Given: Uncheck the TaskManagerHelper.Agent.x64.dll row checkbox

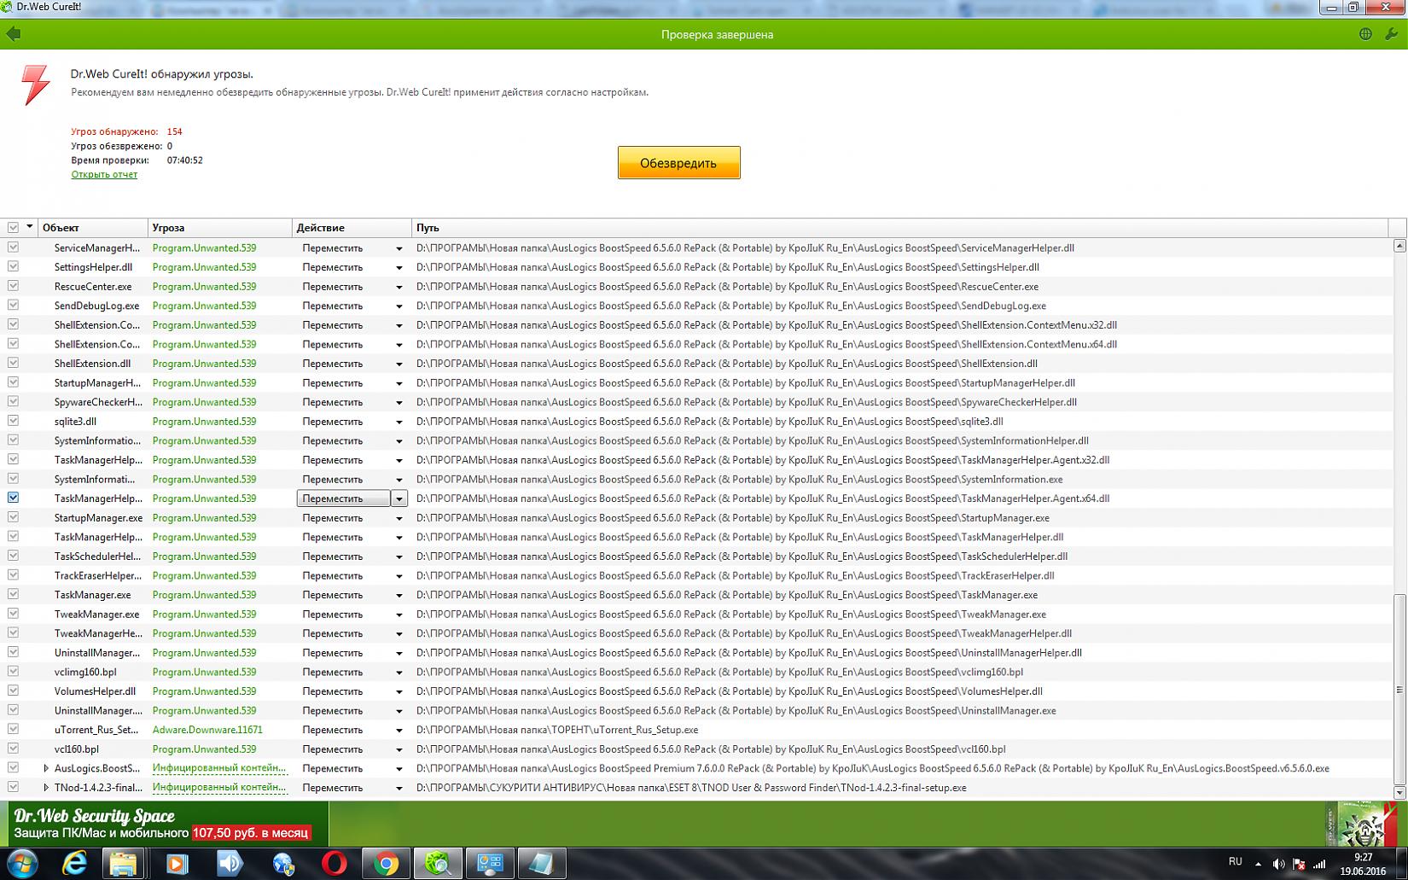Looking at the screenshot, I should 13,498.
